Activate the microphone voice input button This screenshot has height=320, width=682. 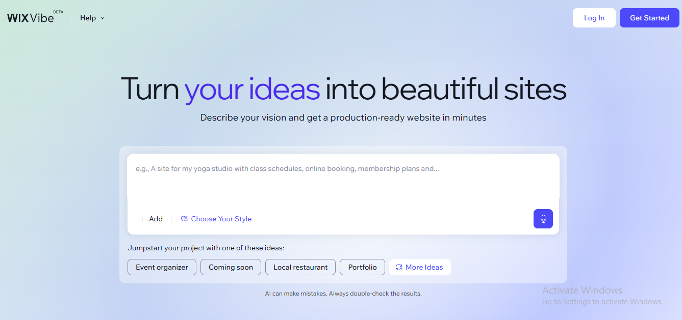tap(543, 219)
